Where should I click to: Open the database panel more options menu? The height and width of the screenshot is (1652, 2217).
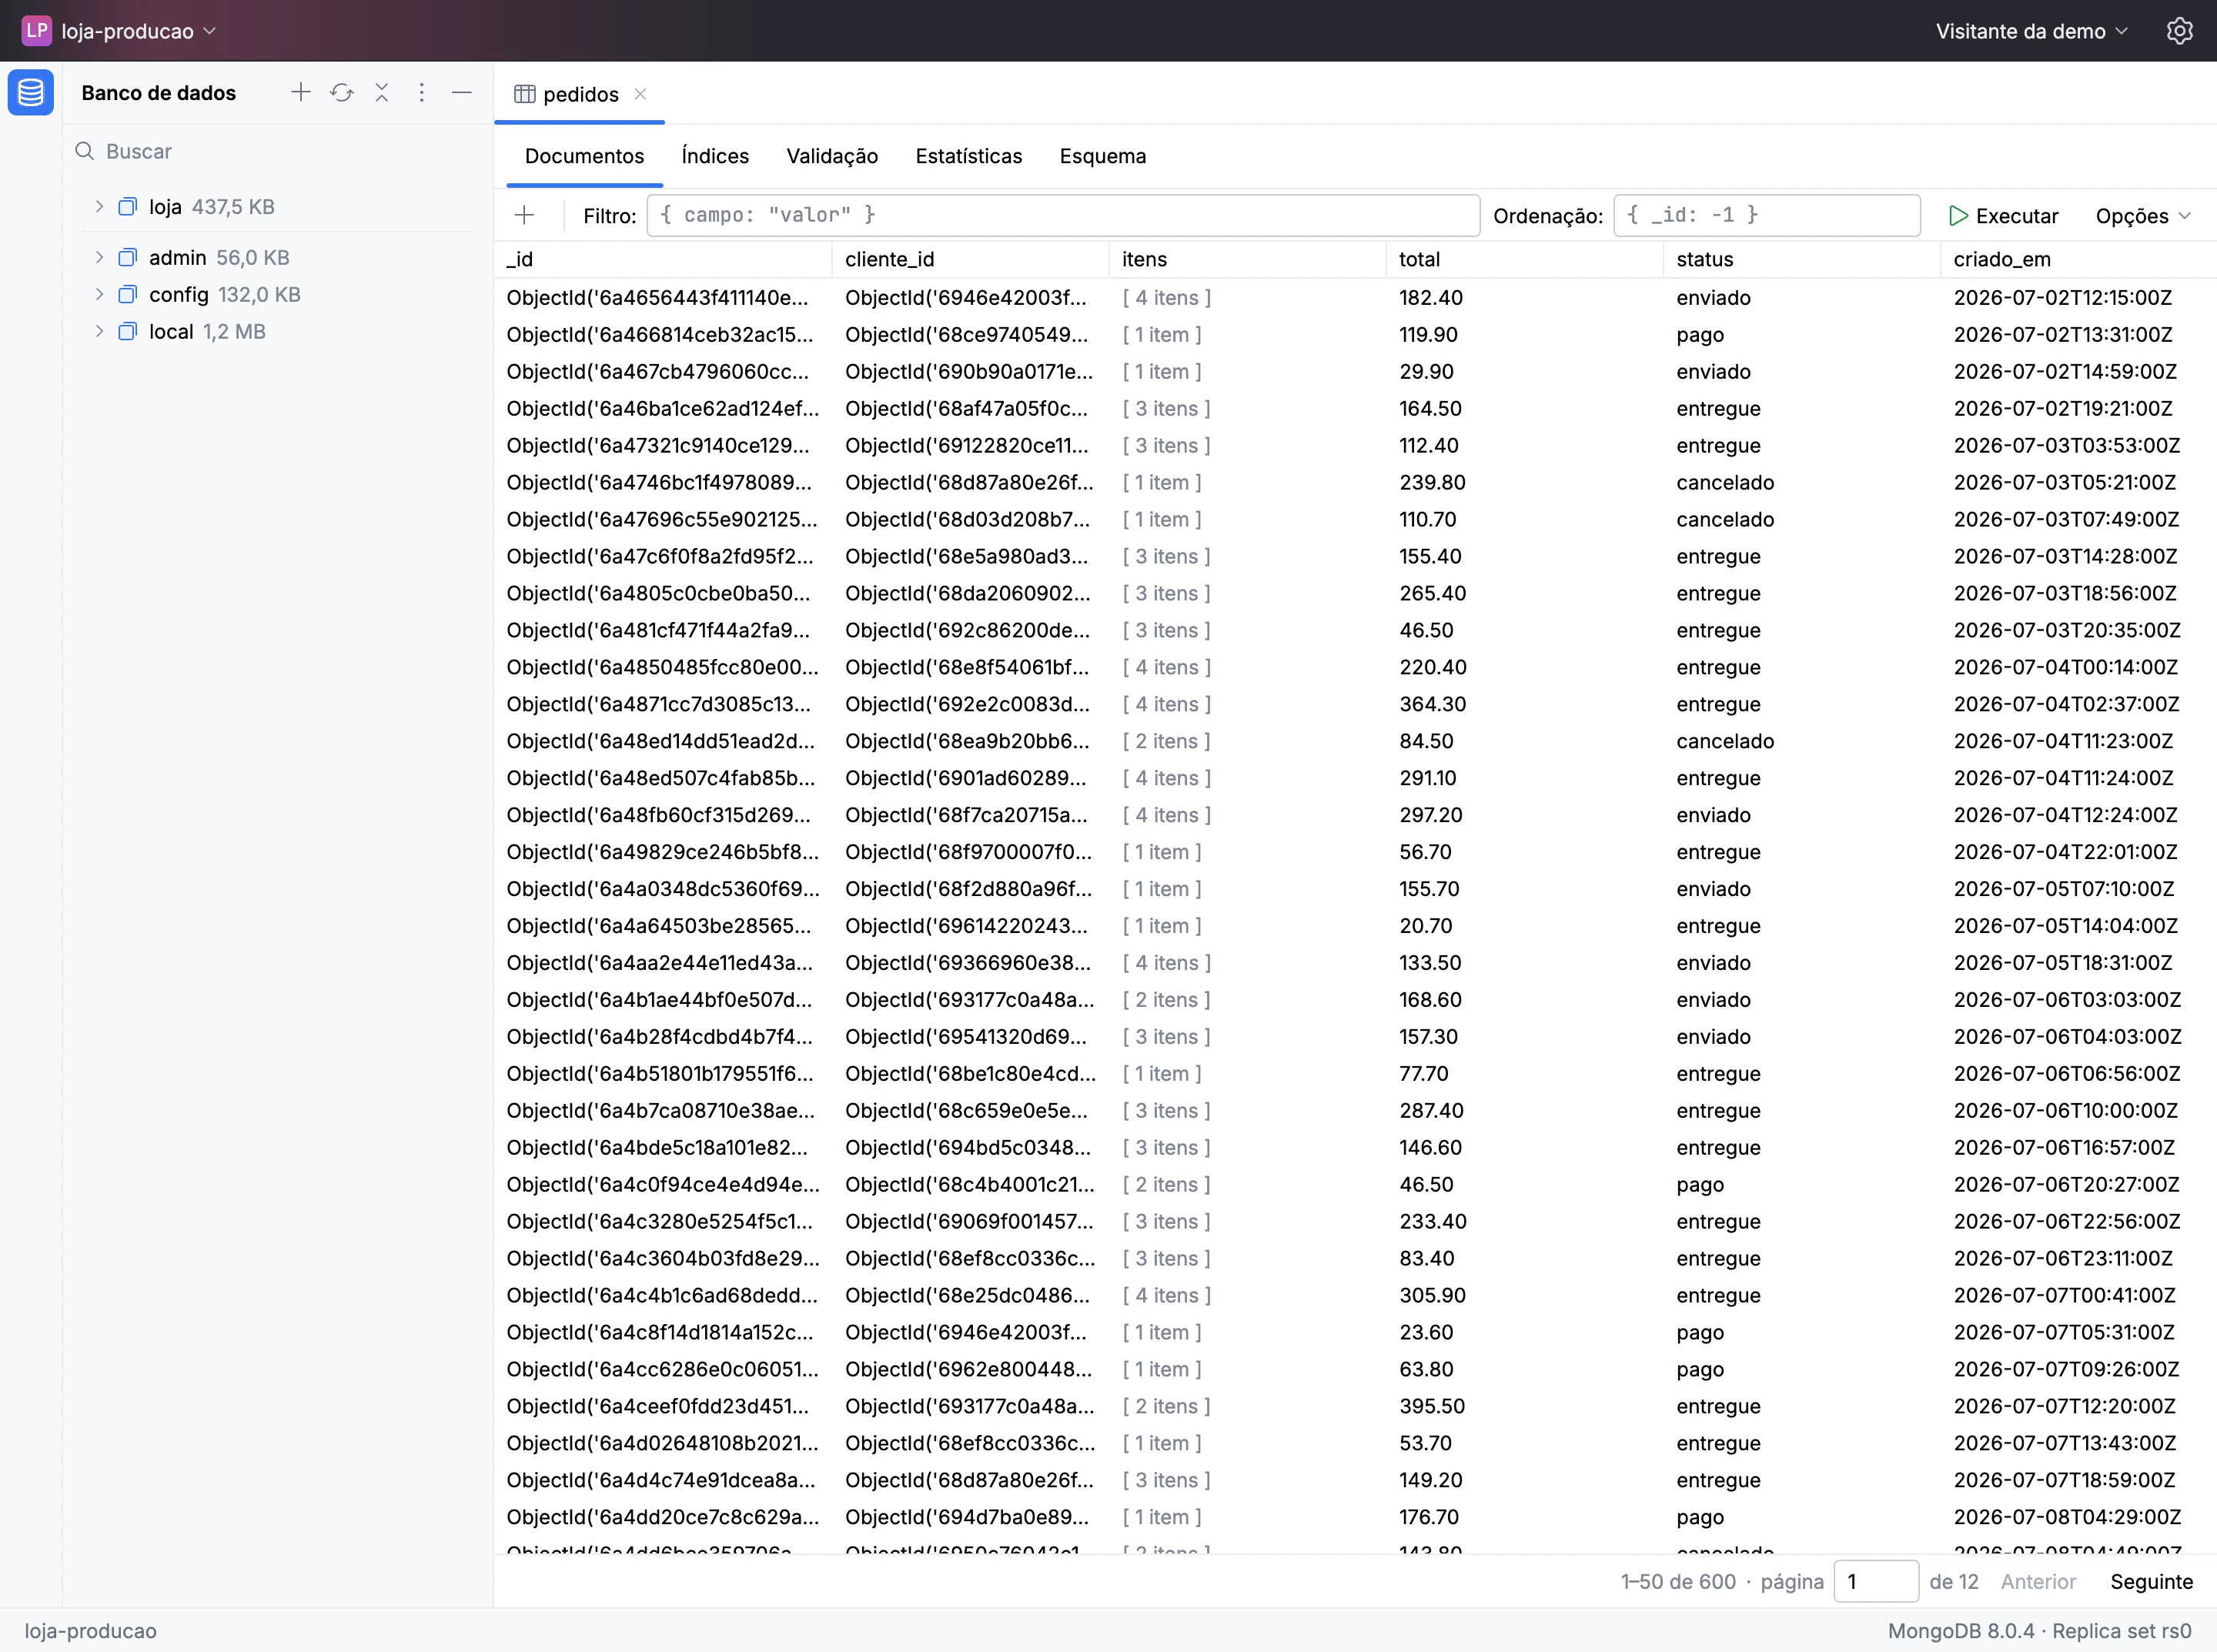(x=422, y=93)
